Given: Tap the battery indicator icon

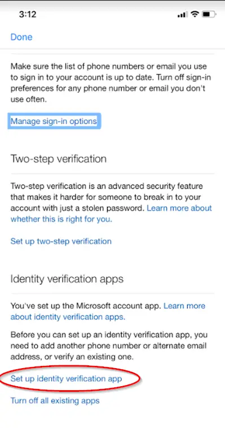Looking at the screenshot, I should [x=209, y=14].
